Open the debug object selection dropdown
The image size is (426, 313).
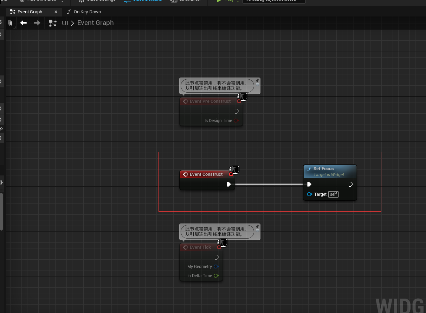pyautogui.click(x=274, y=1)
